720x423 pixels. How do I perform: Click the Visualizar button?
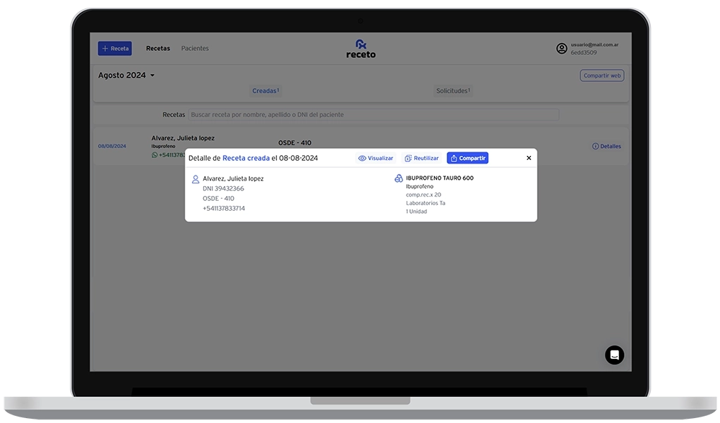(x=376, y=159)
